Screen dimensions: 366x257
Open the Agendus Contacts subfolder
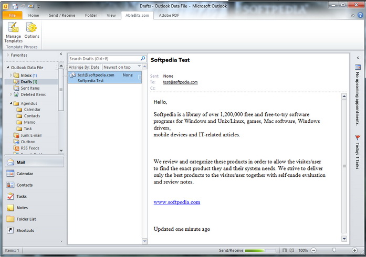pyautogui.click(x=28, y=116)
